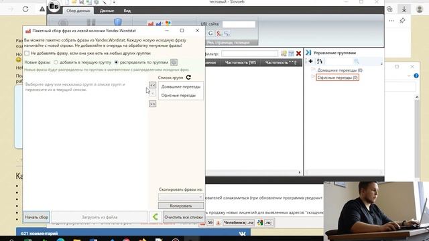
Task: Select 'Офисные переезды (0)' in groups tree
Action: 337,78
